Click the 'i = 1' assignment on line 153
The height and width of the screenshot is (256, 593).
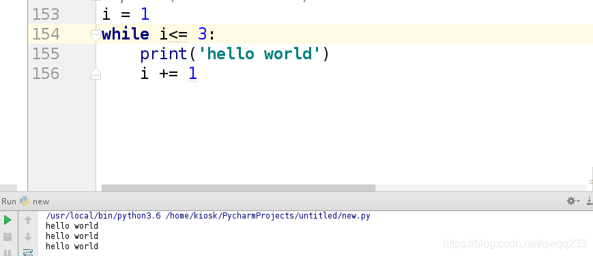coord(126,14)
